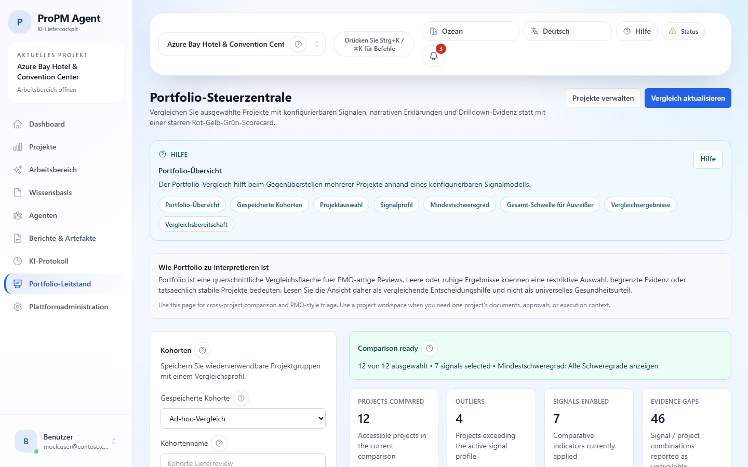748x467 pixels.
Task: Open the Wissensbasis sidebar entry
Action: click(50, 193)
